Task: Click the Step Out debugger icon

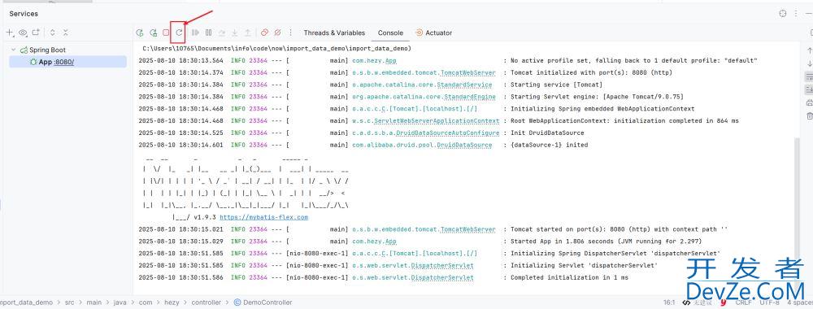Action: point(248,33)
